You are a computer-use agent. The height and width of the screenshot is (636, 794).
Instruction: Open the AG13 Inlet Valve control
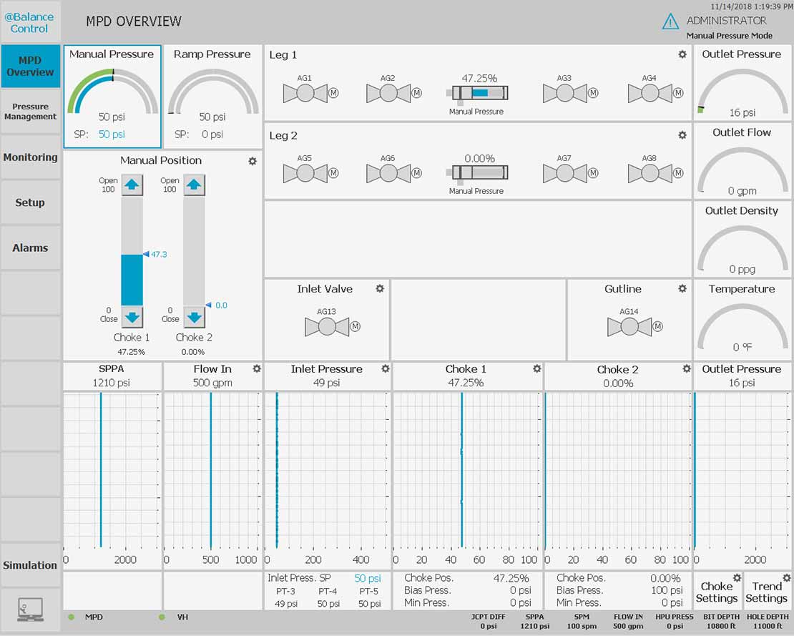coord(327,326)
